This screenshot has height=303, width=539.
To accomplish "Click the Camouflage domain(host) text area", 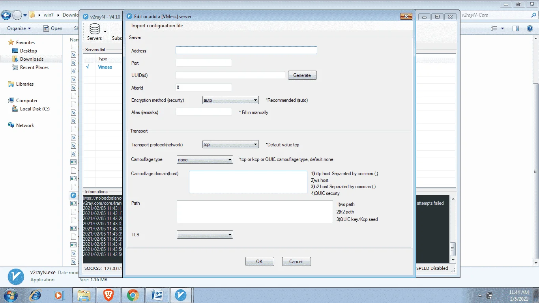I will point(248,182).
